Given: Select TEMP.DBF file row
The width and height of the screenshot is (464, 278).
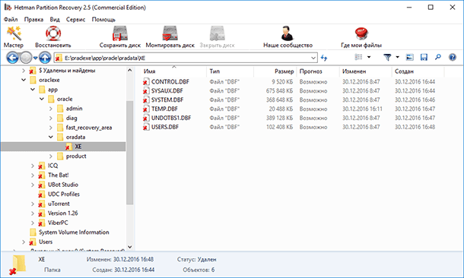Looking at the screenshot, I should point(290,109).
